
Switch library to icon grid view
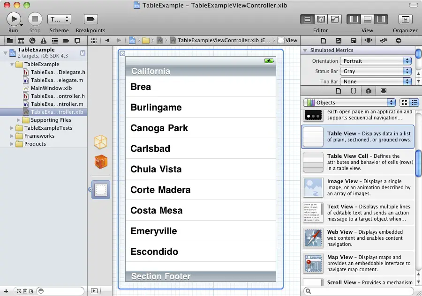(x=405, y=103)
